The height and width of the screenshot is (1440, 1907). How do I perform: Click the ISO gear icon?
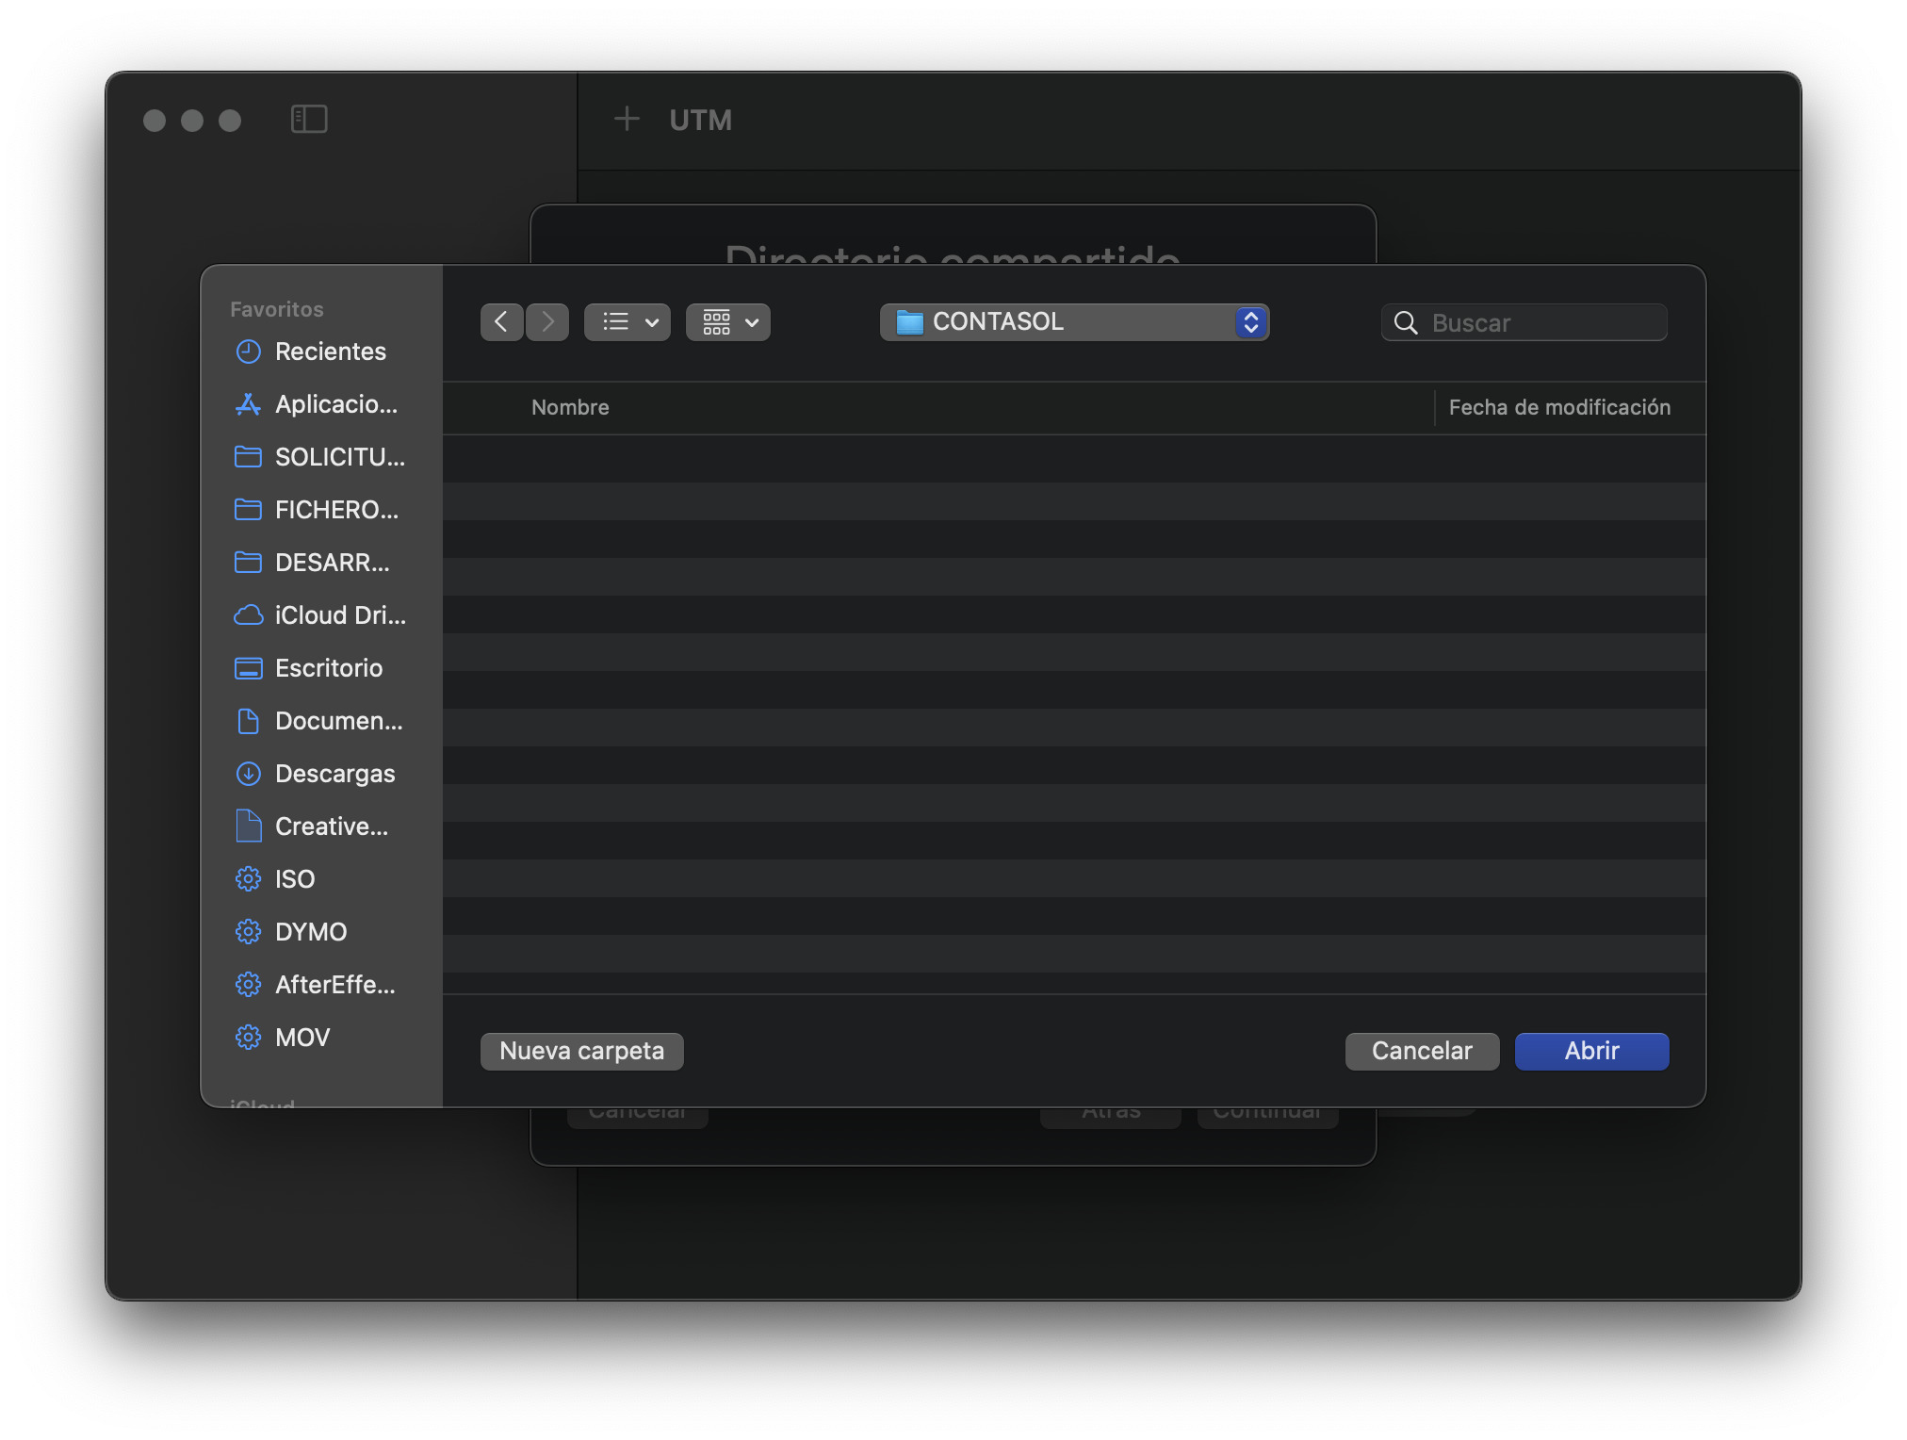[x=248, y=879]
